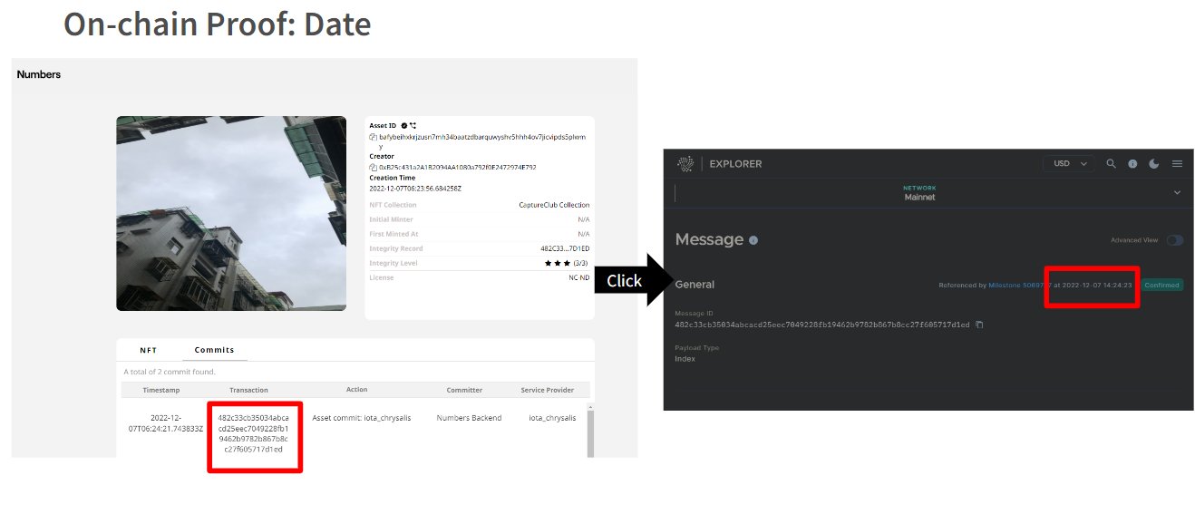The width and height of the screenshot is (1195, 514).
Task: Click the Numbers site title
Action: pyautogui.click(x=39, y=74)
